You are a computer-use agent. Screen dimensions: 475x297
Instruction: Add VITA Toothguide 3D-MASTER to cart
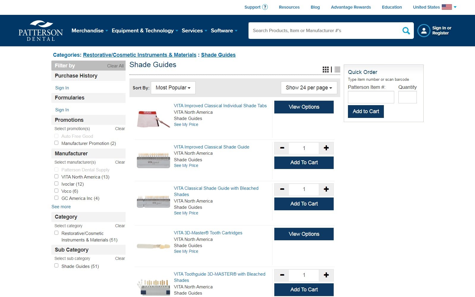[x=304, y=290]
